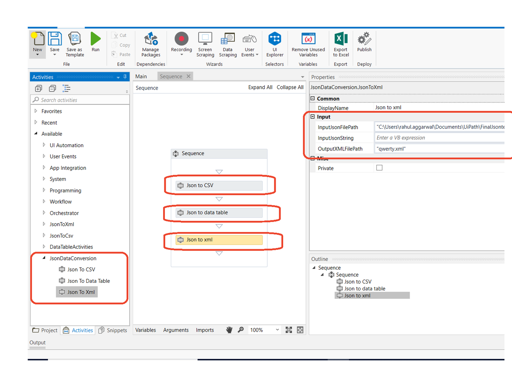
Task: Open the zoom level dropdown
Action: coord(277,330)
